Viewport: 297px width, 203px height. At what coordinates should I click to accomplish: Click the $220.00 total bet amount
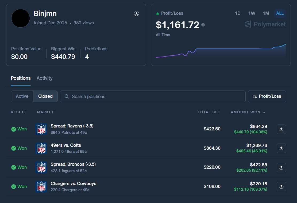point(212,167)
